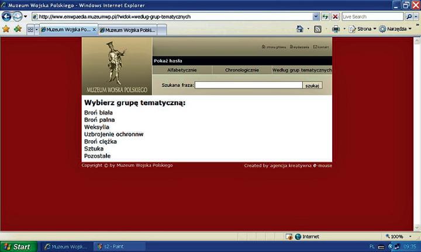This screenshot has width=421, height=252.
Task: Open the Favorites Center star icon
Action: [6, 29]
